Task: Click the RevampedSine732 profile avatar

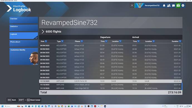Action: click(139, 6)
